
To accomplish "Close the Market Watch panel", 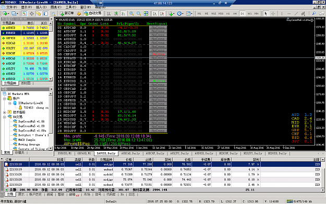I will pos(51,19).
